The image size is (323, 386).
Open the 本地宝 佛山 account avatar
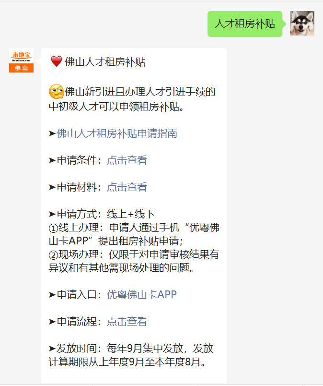(22, 60)
